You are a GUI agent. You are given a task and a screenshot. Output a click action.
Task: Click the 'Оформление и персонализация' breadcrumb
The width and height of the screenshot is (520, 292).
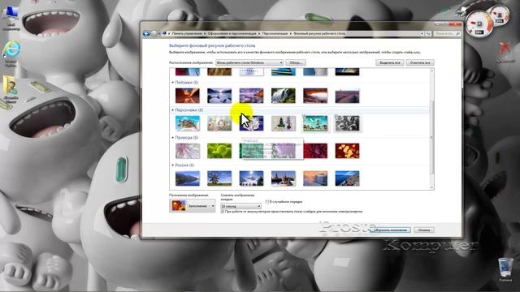coord(232,33)
